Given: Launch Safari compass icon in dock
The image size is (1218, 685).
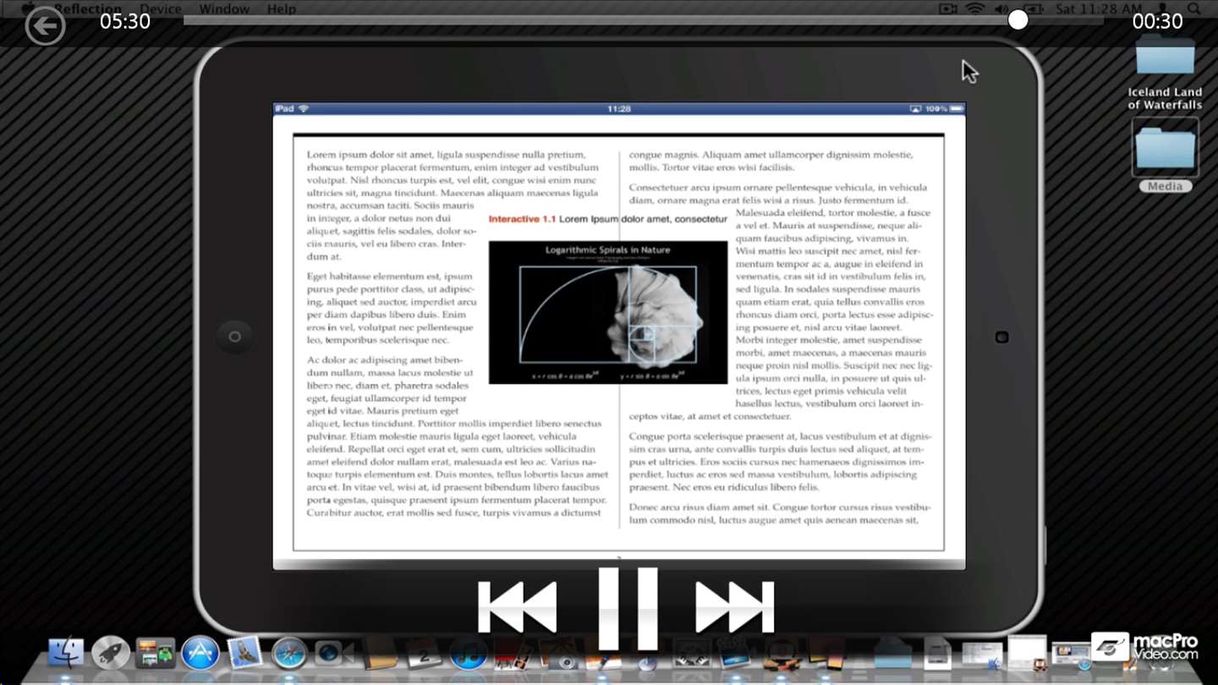Looking at the screenshot, I should click(289, 653).
